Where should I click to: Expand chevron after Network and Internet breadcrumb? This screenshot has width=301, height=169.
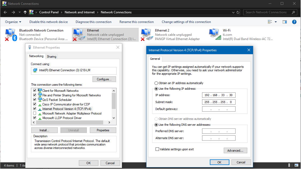(x=98, y=12)
